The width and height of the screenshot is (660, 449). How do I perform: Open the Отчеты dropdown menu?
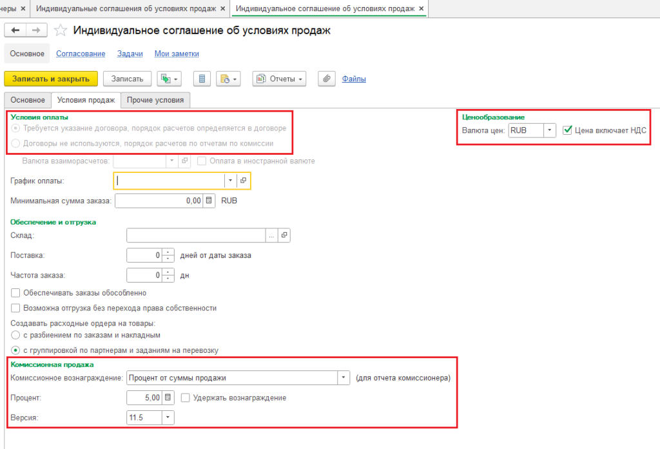click(280, 79)
